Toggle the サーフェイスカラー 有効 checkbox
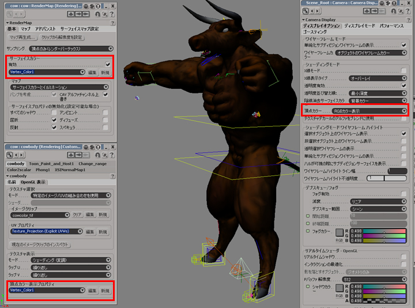This screenshot has width=415, height=308. [x=107, y=65]
